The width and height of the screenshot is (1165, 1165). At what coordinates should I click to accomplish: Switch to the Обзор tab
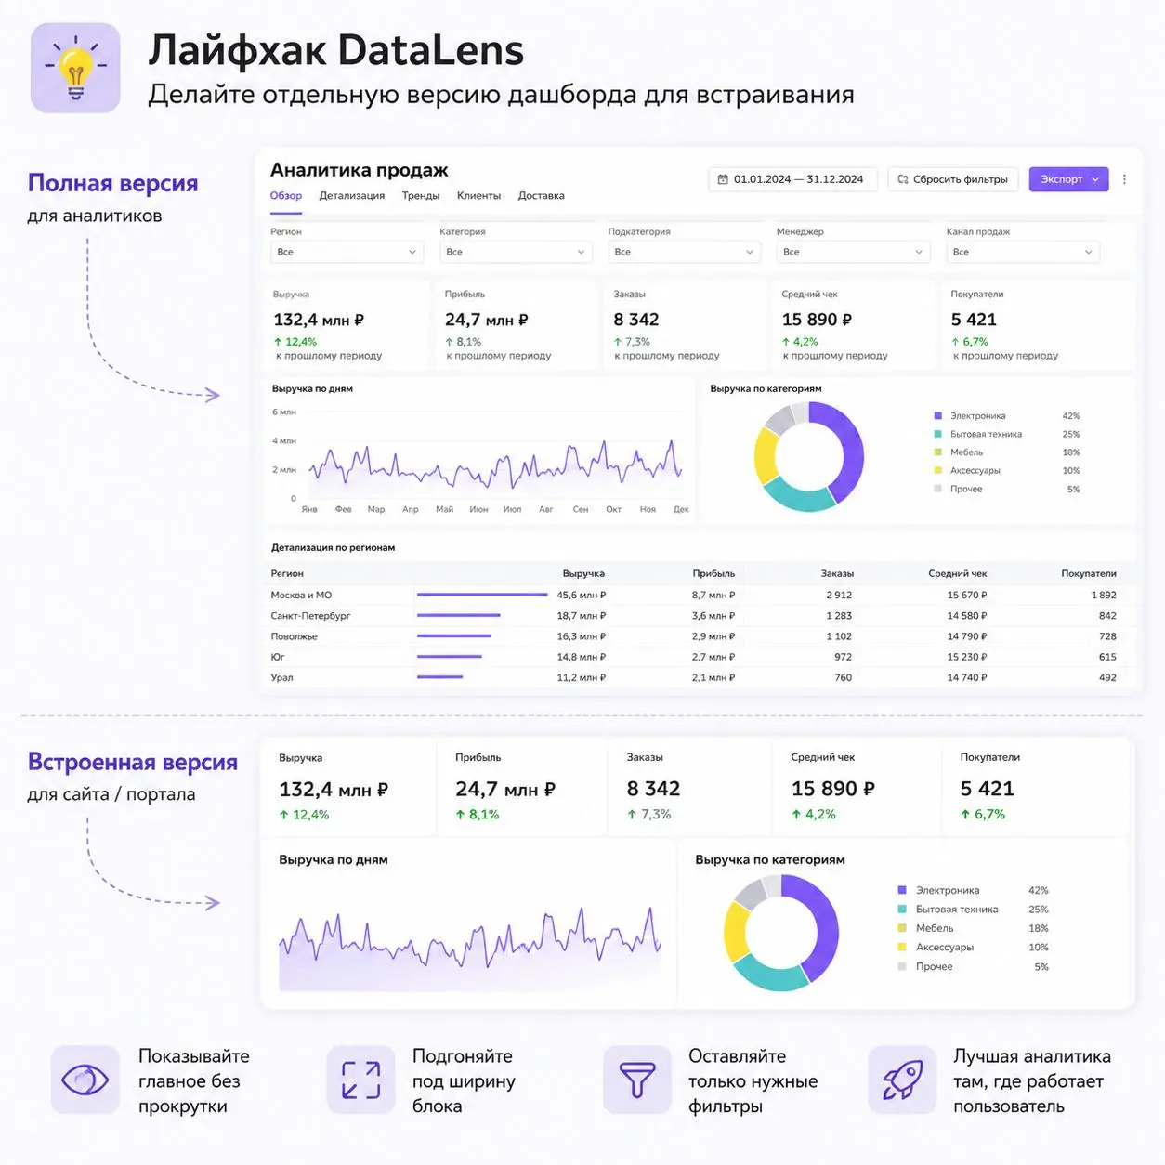[x=286, y=196]
